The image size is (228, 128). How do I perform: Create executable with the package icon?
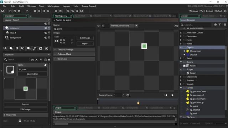pos(27,11)
